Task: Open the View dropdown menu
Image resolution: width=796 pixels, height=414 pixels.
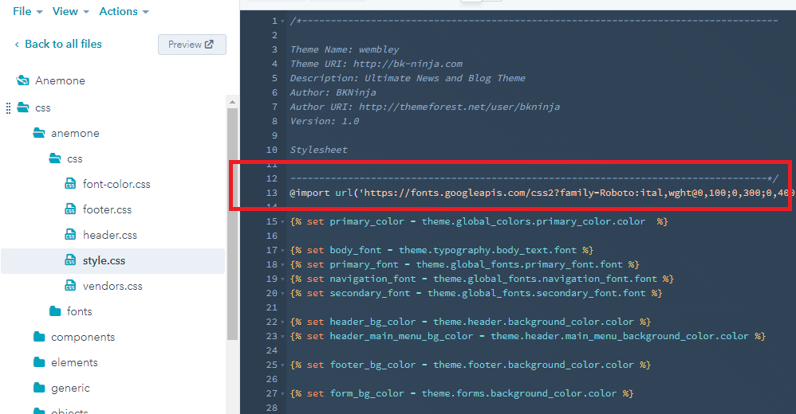Action: [x=70, y=11]
